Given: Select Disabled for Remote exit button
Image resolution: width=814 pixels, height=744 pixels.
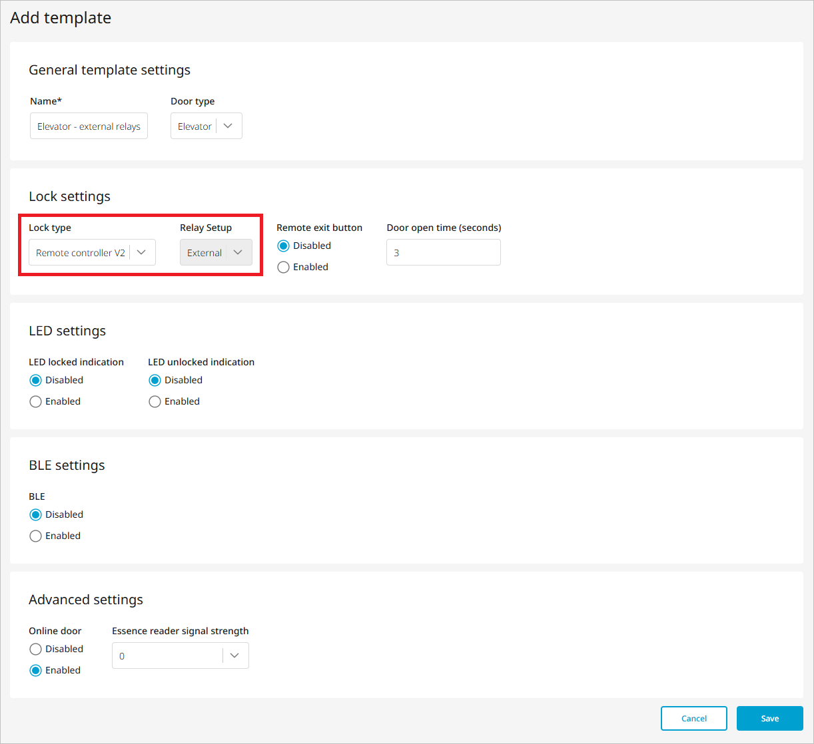Looking at the screenshot, I should click(284, 246).
